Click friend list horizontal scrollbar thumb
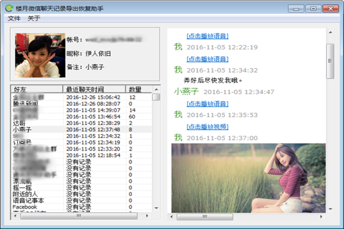Screen dimensions: 344x229 79,216
